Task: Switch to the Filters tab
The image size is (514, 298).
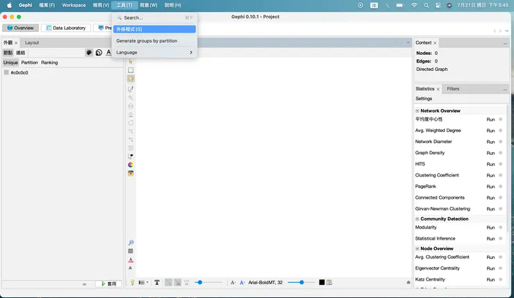Action: point(453,89)
